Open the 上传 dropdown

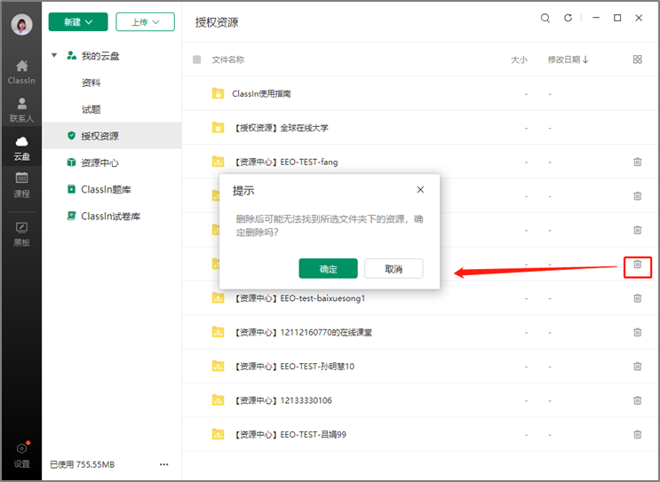pyautogui.click(x=145, y=22)
